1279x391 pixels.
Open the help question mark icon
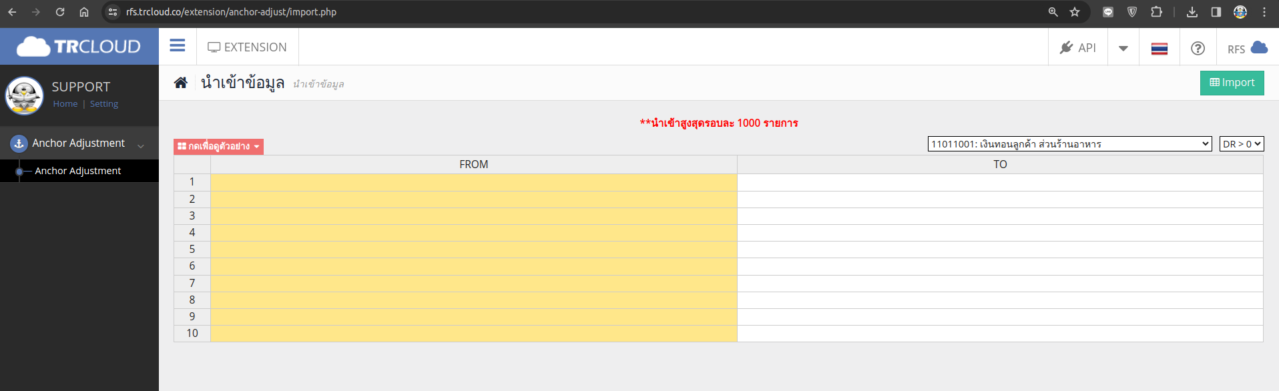1198,48
